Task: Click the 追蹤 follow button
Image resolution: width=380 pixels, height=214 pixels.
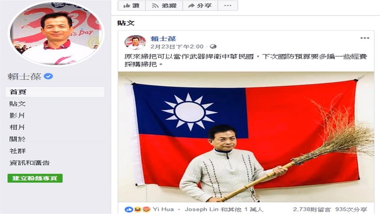Action: point(164,6)
